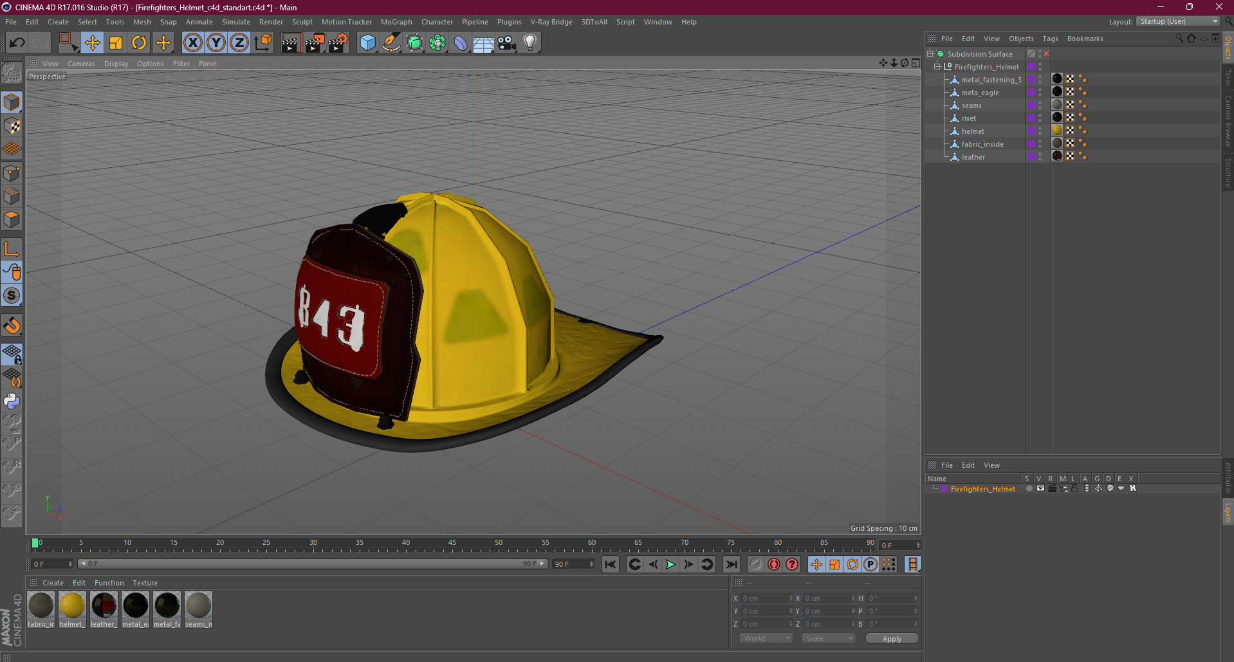Switch to Edges mode
This screenshot has height=662, width=1234.
[12, 196]
